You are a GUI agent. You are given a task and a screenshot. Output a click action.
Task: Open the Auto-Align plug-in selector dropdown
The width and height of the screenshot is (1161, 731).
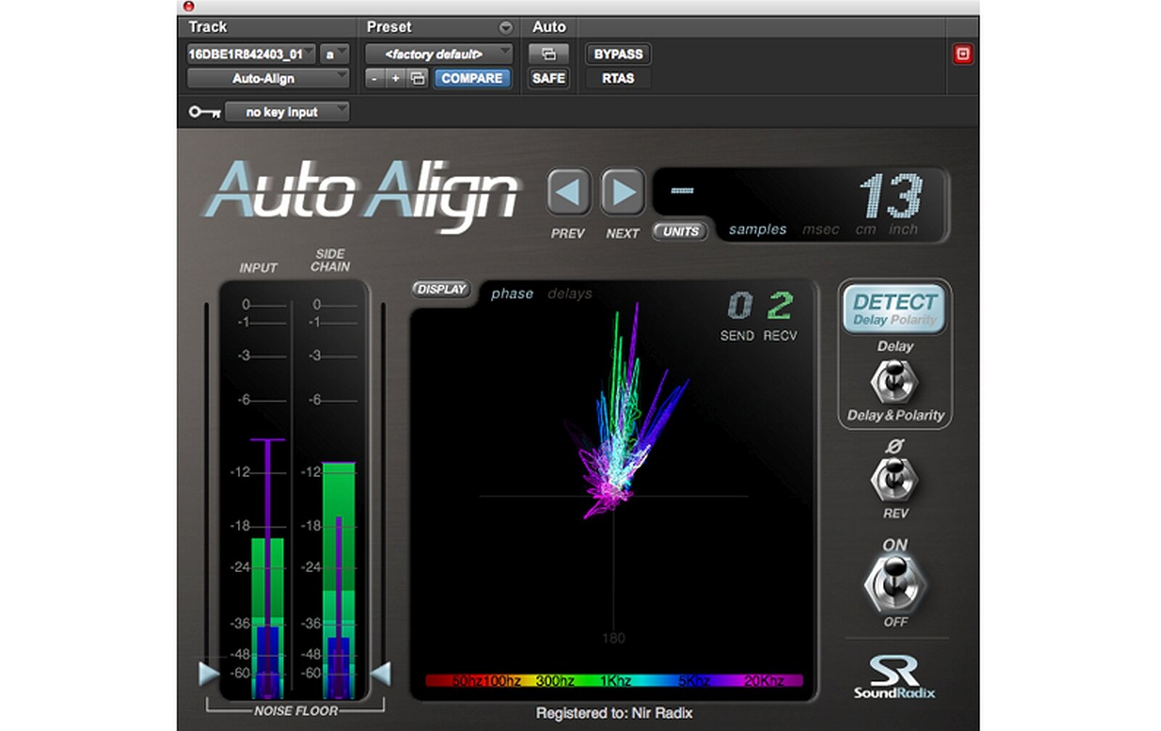coord(268,78)
